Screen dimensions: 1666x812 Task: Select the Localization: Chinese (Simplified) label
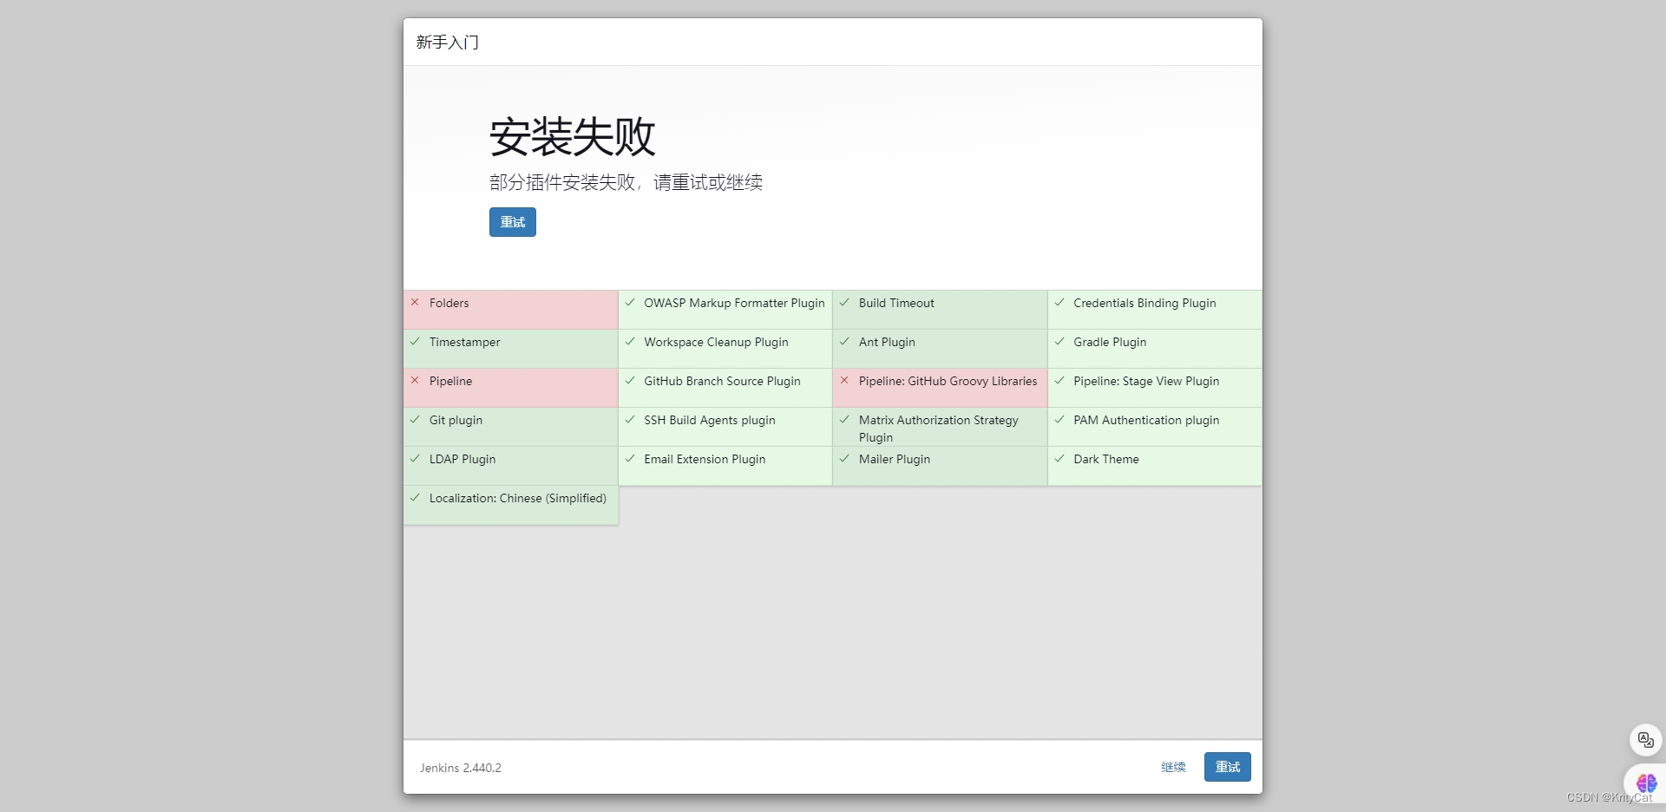point(518,498)
